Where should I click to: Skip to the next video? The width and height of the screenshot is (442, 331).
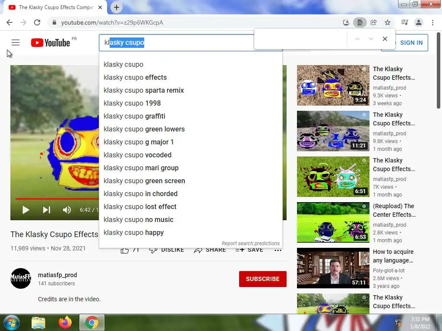pos(47,210)
